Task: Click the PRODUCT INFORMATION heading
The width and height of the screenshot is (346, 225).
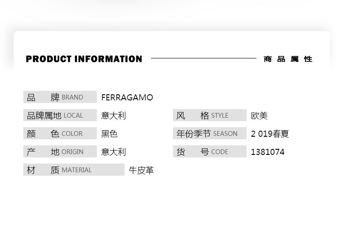Action: click(x=84, y=59)
